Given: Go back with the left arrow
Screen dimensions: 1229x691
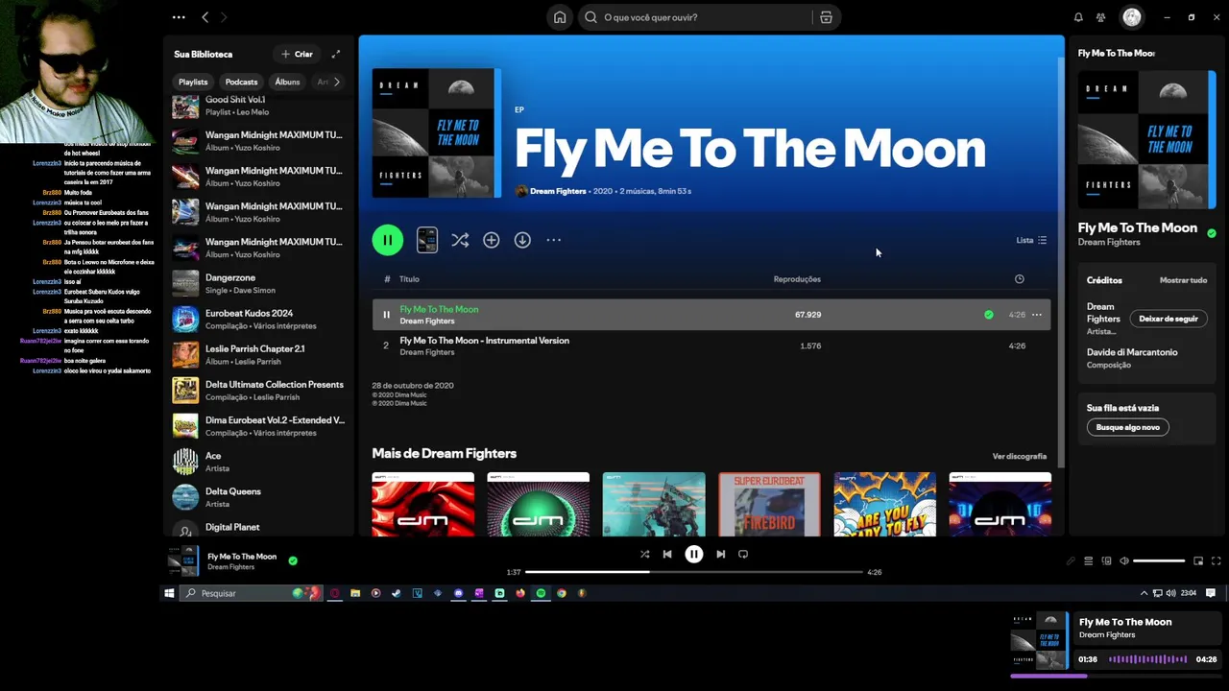Looking at the screenshot, I should 205,17.
